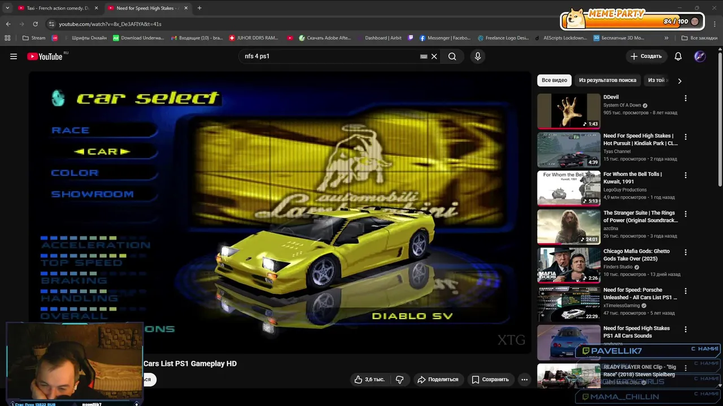The image size is (723, 406).
Task: Open the Все закладки folder
Action: [x=699, y=38]
